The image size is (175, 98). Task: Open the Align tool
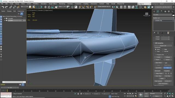click(x=117, y=7)
